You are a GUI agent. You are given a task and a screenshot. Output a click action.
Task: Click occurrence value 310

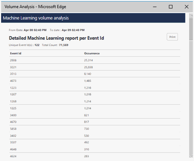coord(86,149)
